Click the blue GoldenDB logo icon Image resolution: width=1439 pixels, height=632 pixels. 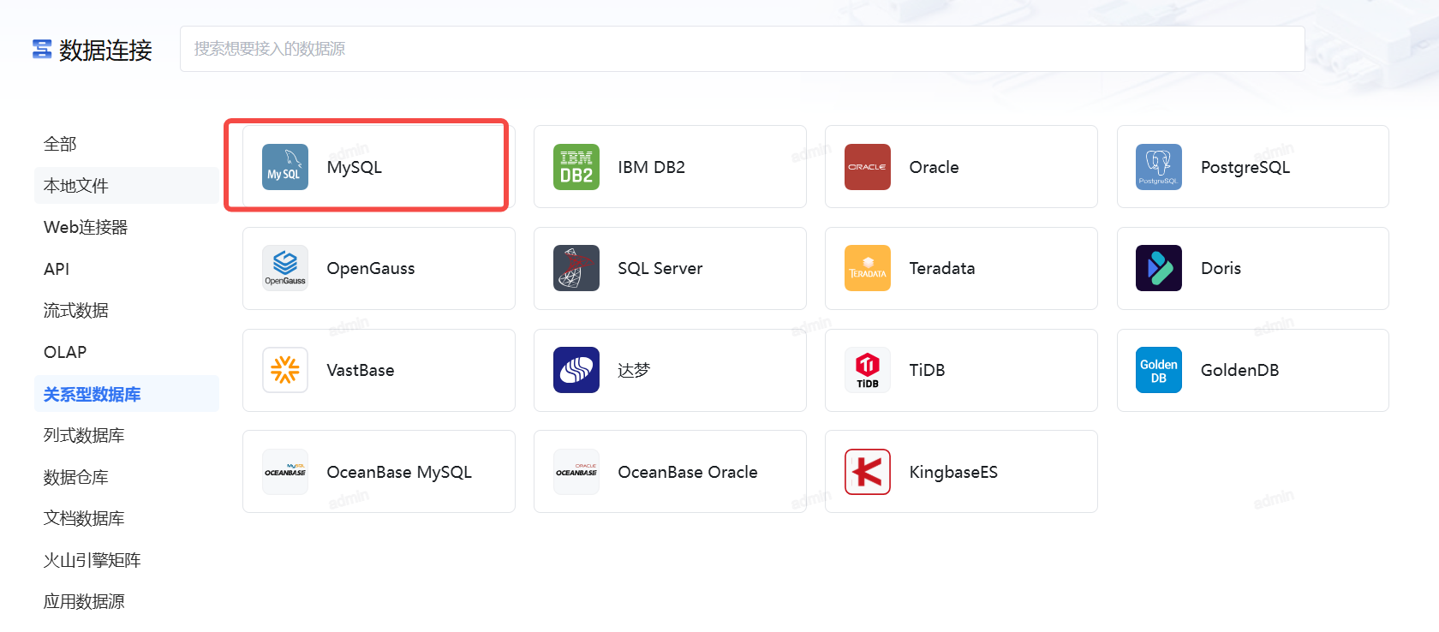[1159, 370]
